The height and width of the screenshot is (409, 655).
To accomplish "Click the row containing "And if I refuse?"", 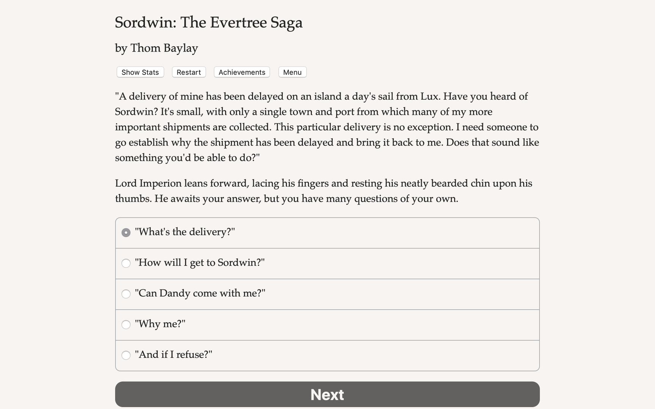I will (327, 355).
